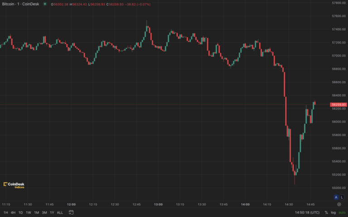348x217 pixels.
Task: Toggle auto scale for the chart
Action: (342, 212)
